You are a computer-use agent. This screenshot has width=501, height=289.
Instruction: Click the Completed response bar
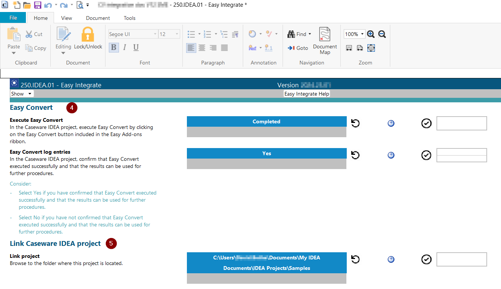point(266,122)
